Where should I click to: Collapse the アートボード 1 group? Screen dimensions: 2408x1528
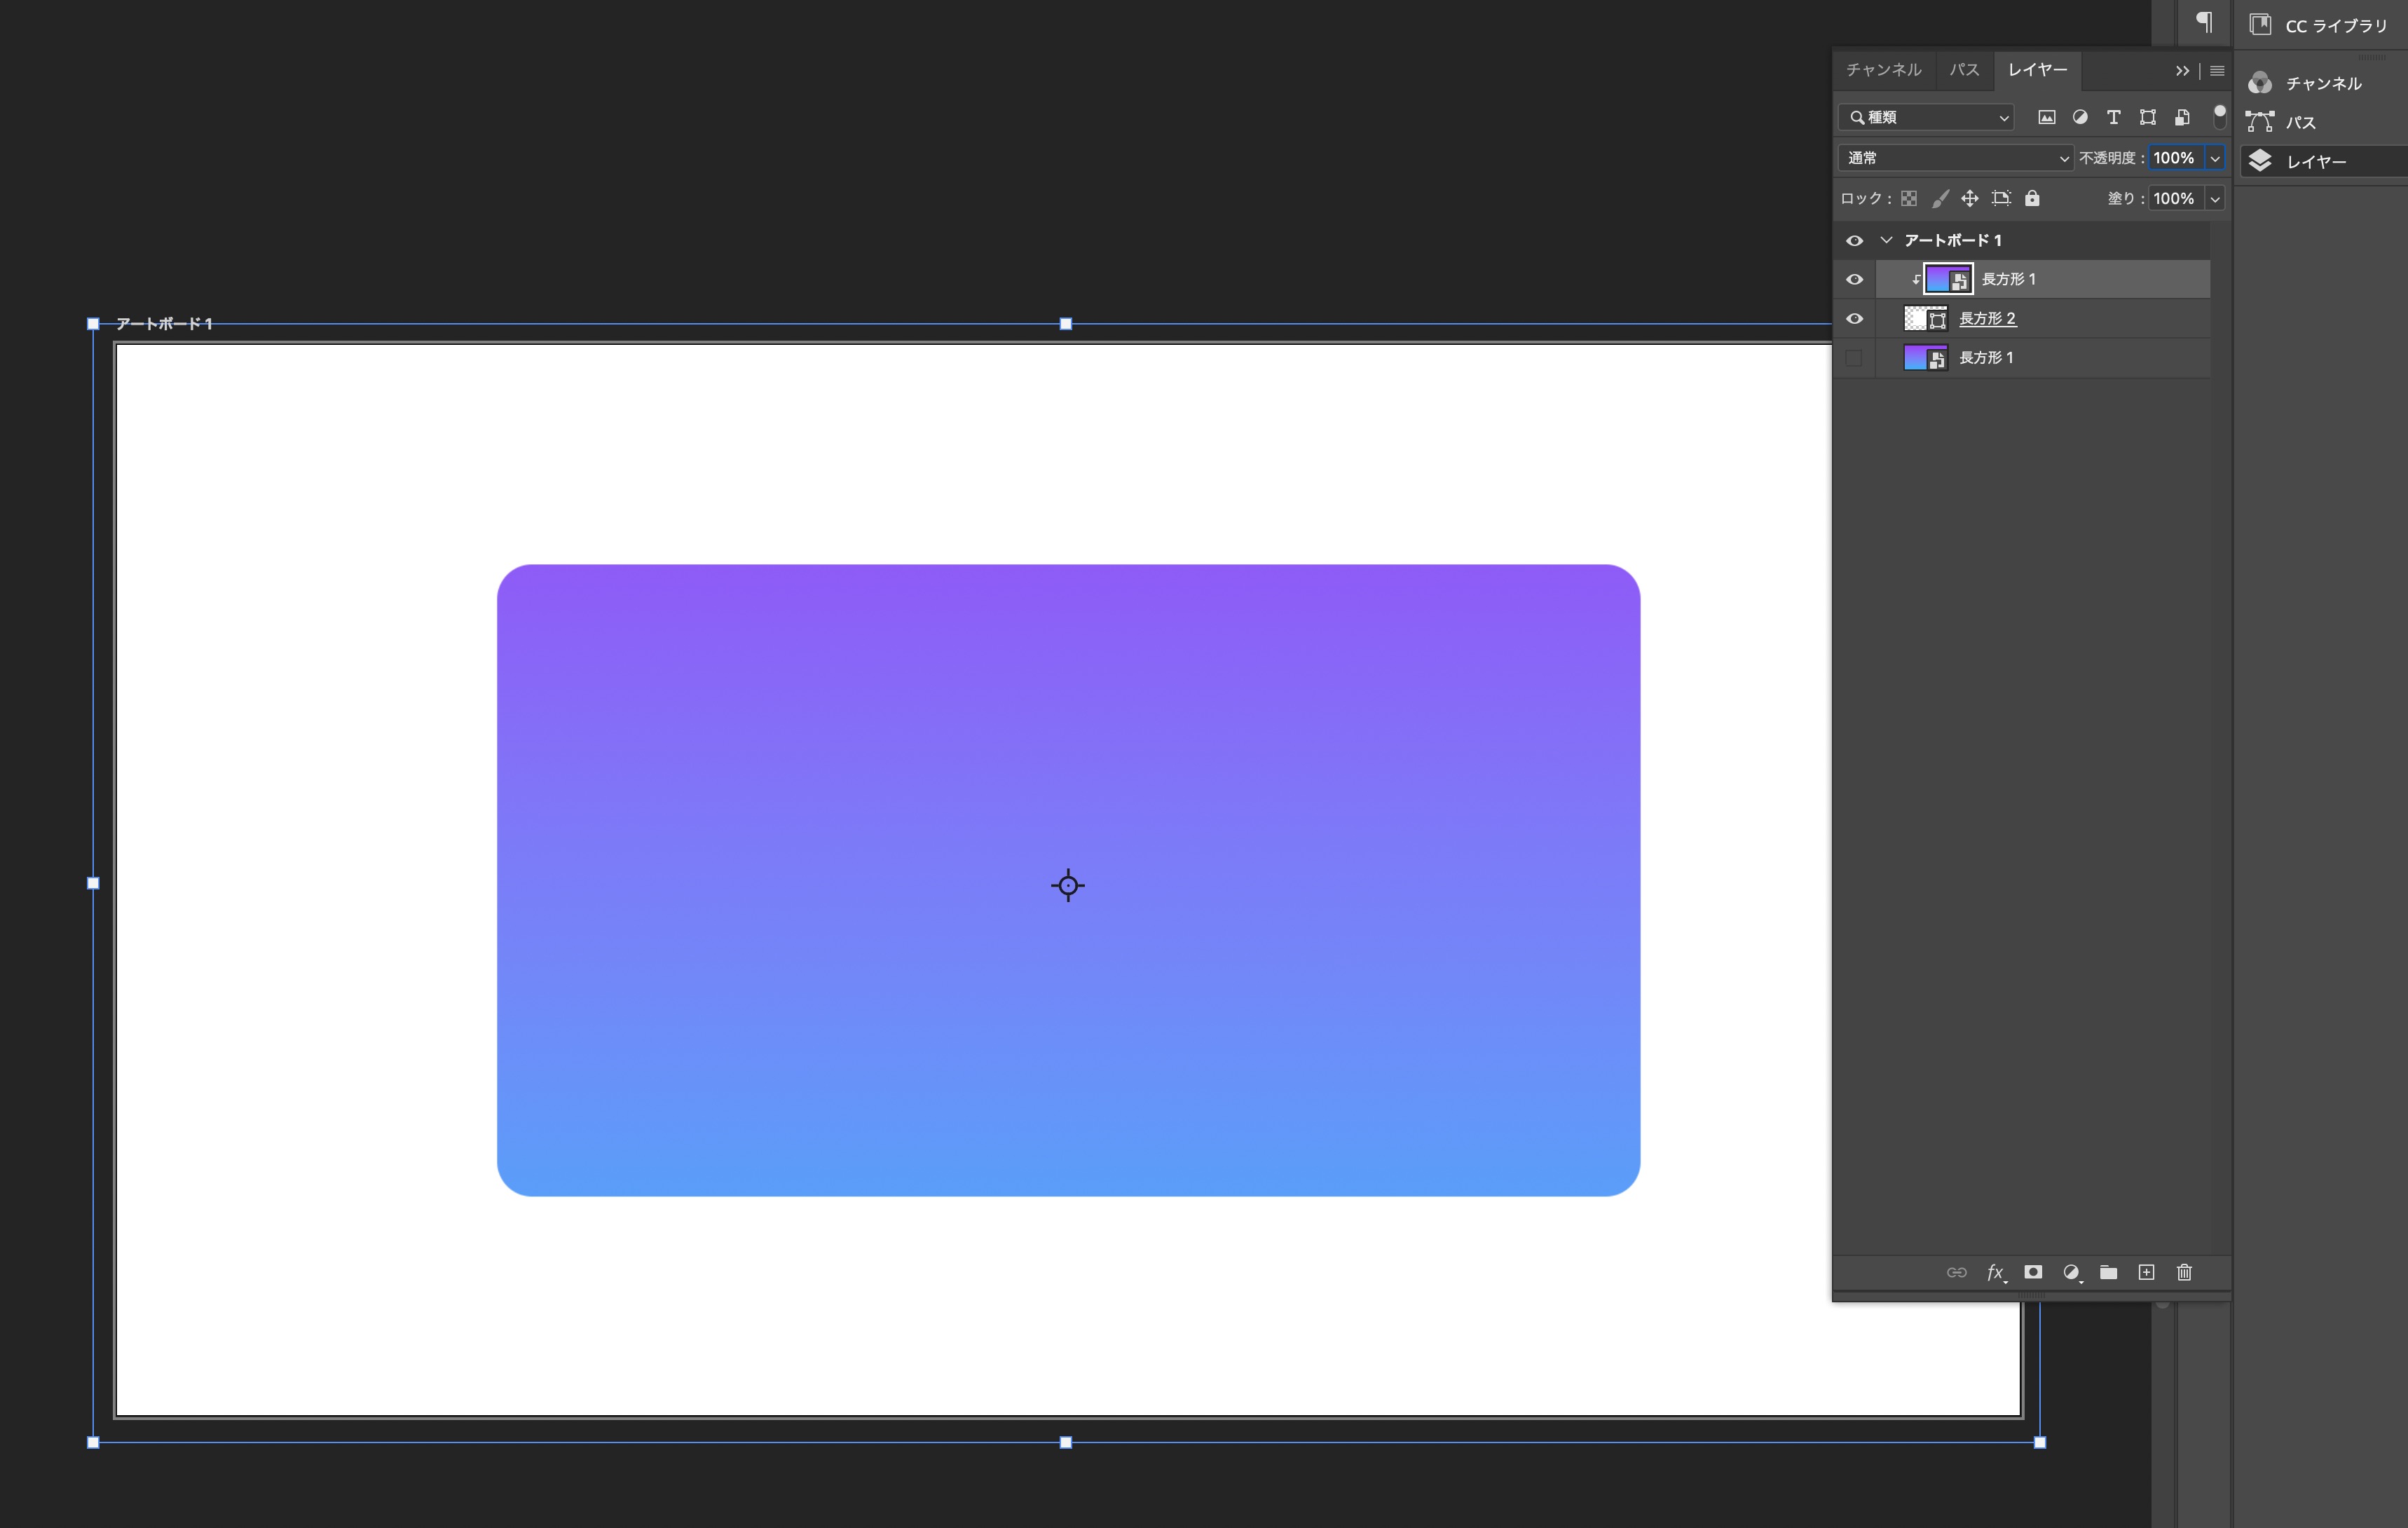tap(1886, 240)
